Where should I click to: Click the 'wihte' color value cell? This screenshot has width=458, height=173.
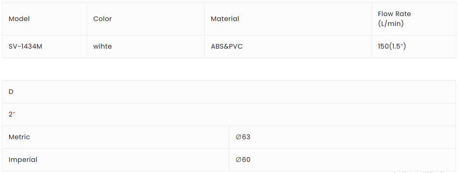pos(102,47)
